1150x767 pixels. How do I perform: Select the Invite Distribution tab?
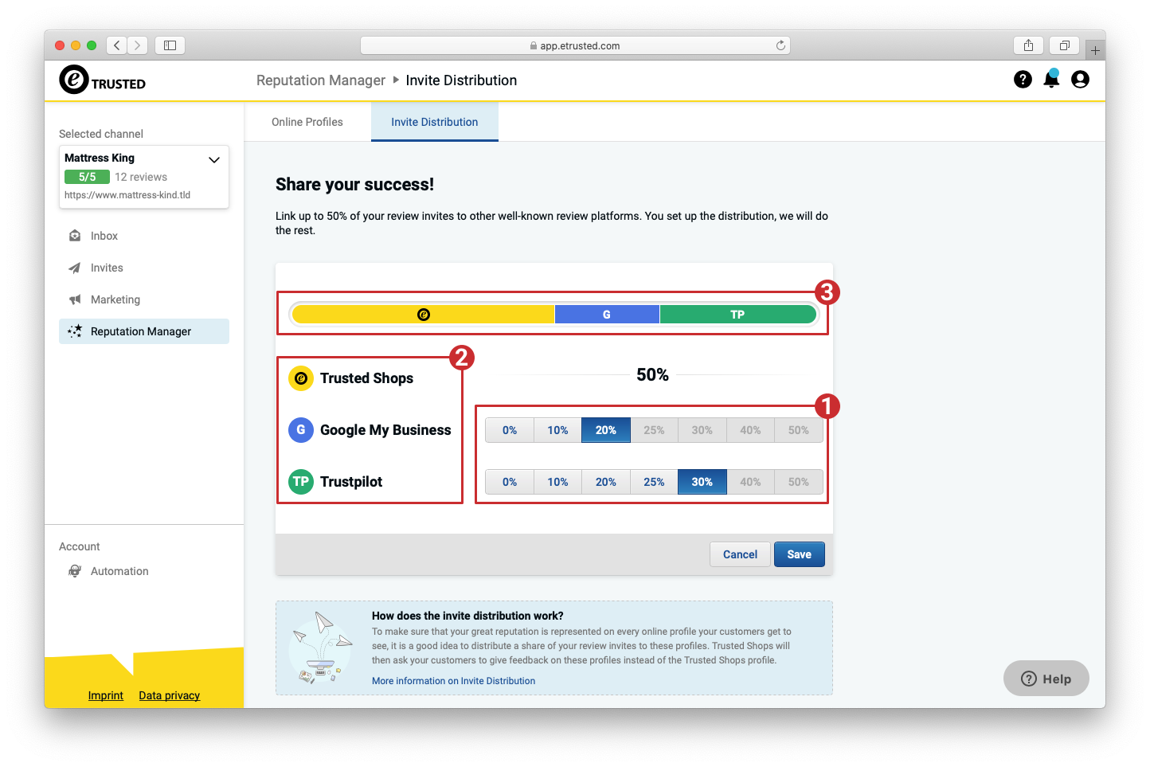(x=435, y=122)
